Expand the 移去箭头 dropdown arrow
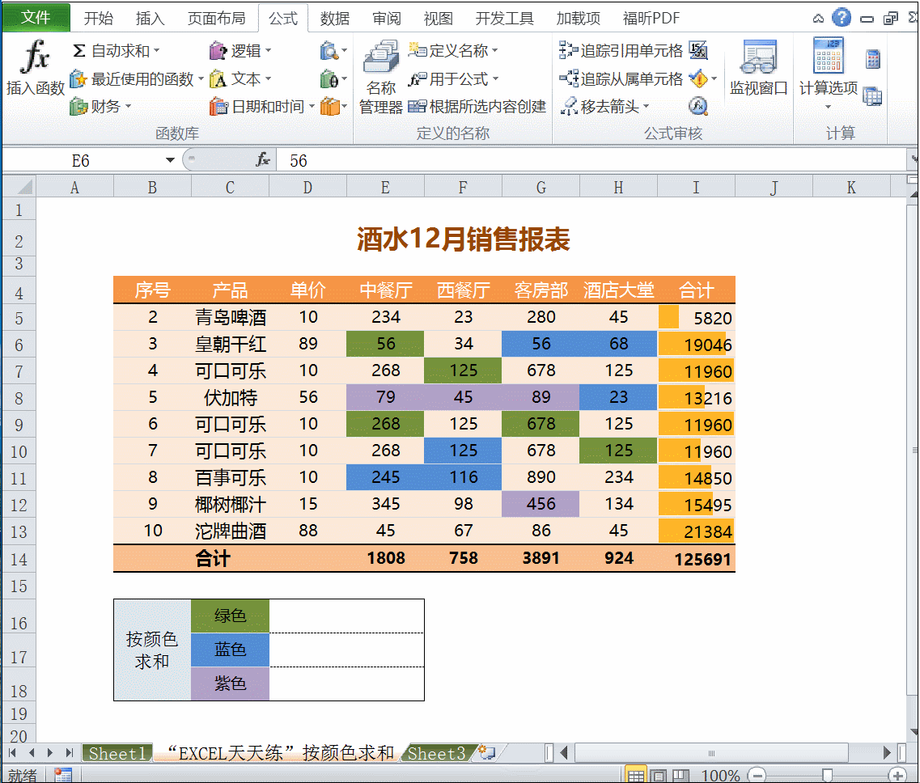The image size is (920, 783). (x=646, y=107)
